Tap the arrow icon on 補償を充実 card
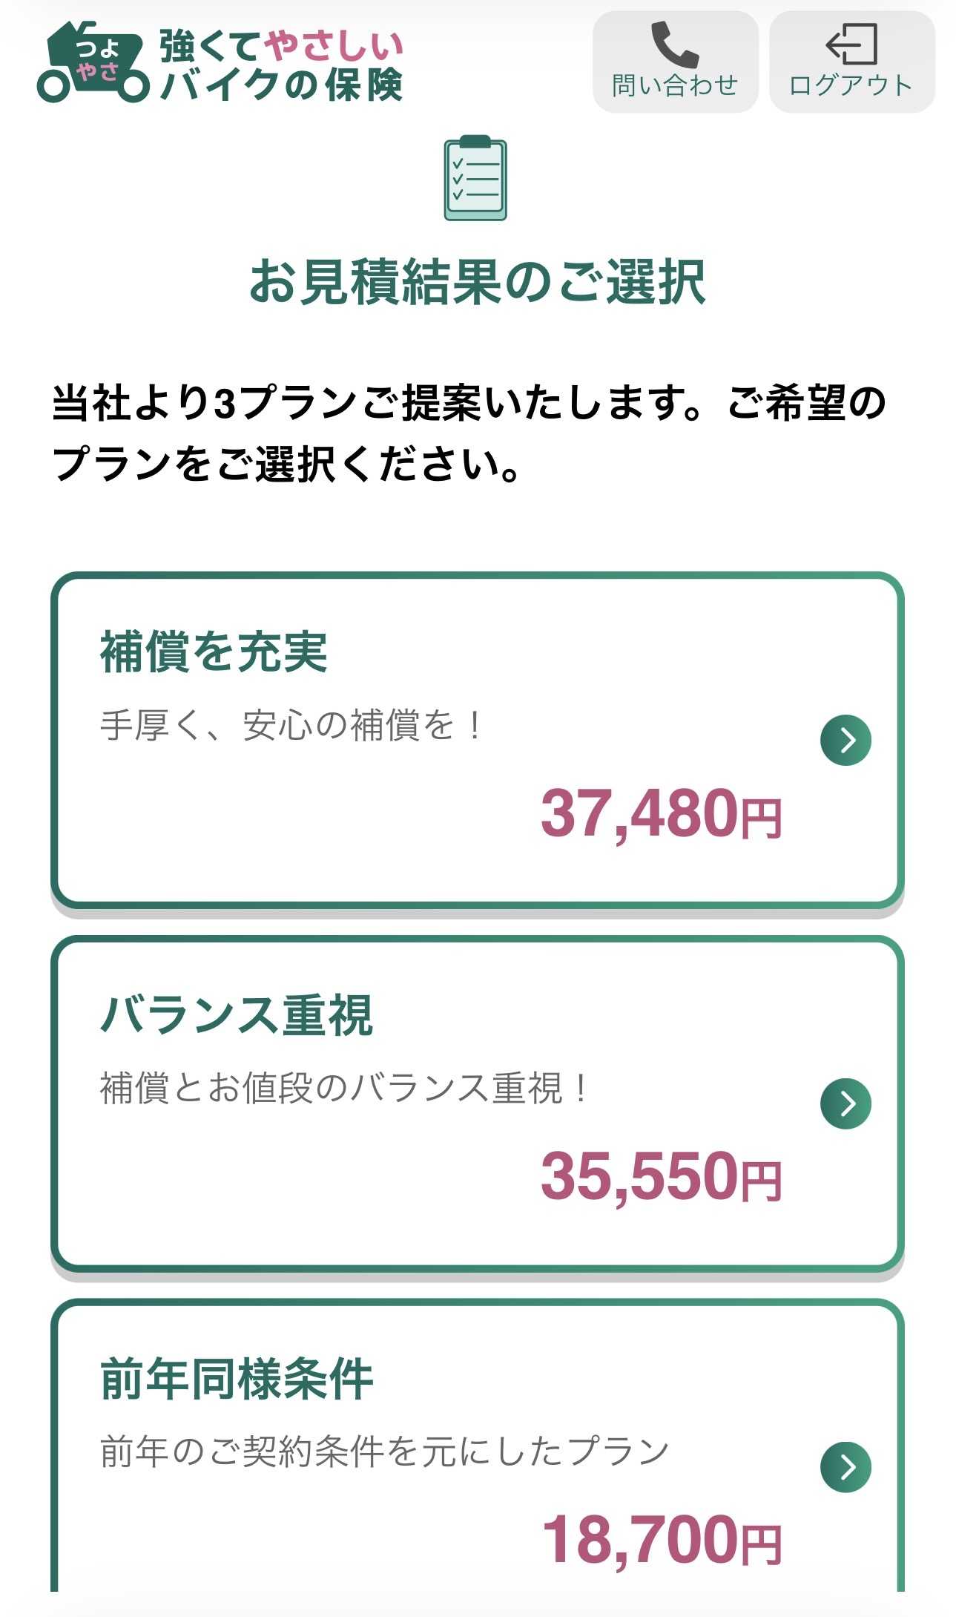The width and height of the screenshot is (956, 1617). click(x=845, y=740)
